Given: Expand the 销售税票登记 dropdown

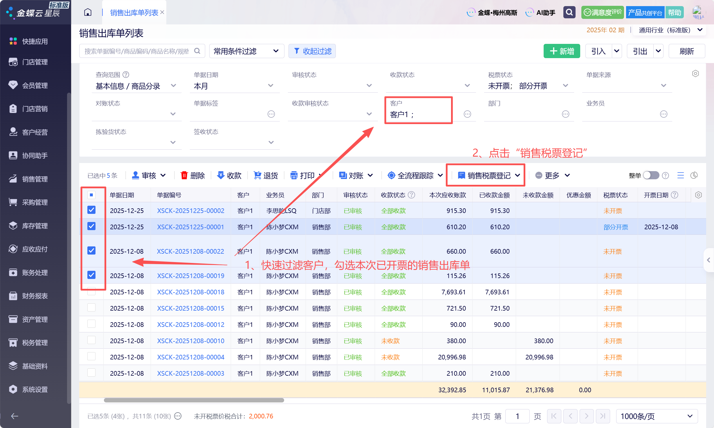Looking at the screenshot, I should (518, 176).
